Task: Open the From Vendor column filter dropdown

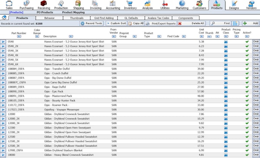Action: [x=114, y=36]
